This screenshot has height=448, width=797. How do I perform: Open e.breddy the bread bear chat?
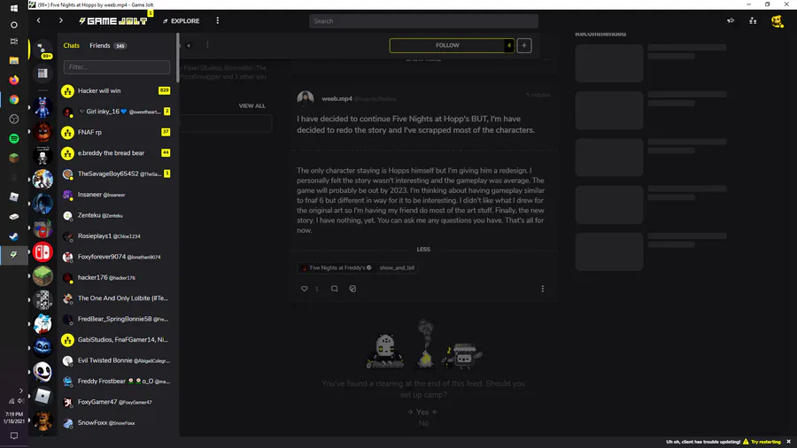click(118, 153)
